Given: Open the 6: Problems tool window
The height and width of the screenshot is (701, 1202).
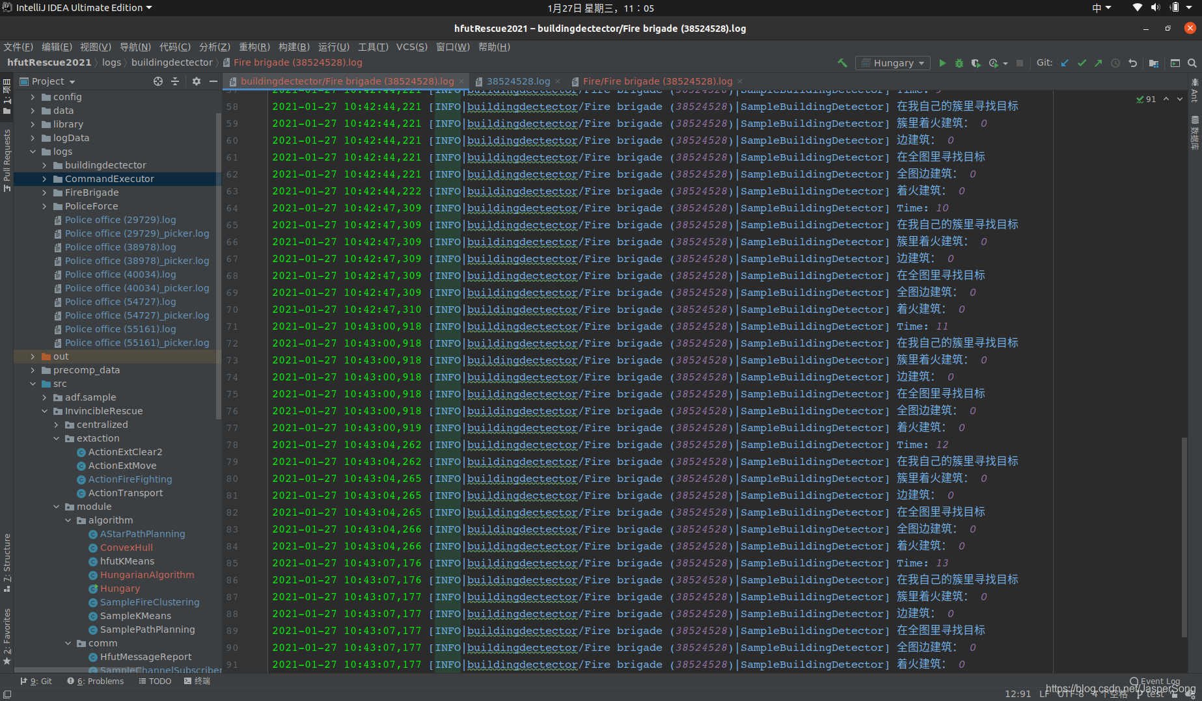Looking at the screenshot, I should [x=95, y=681].
